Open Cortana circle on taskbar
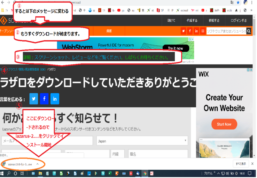257x178 pixels. pyautogui.click(x=15, y=174)
